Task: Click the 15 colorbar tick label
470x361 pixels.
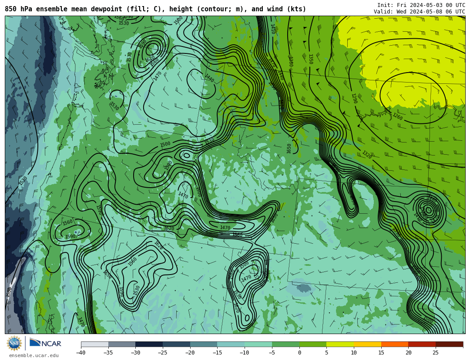Action: pos(381,353)
